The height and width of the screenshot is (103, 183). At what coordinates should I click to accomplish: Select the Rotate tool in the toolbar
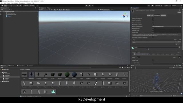(x=8, y=6)
